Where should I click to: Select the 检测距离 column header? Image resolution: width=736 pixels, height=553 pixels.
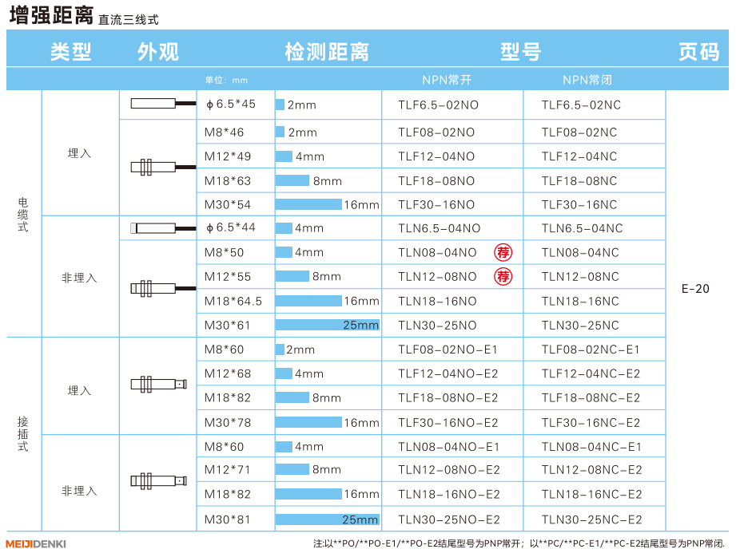327,52
